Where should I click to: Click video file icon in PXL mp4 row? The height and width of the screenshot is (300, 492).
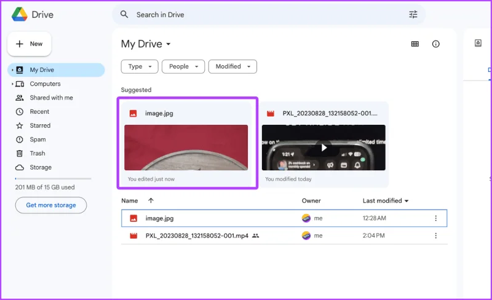click(133, 235)
